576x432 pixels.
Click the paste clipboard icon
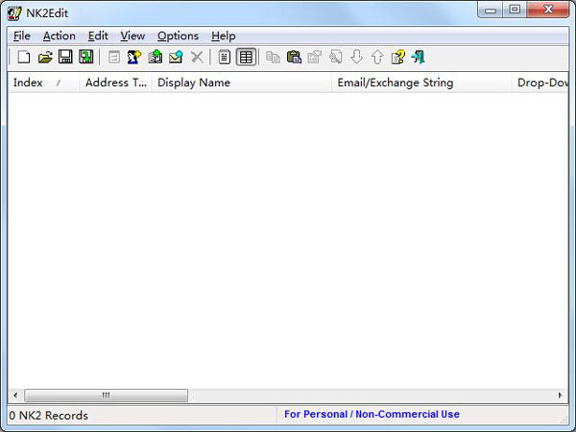coord(294,58)
